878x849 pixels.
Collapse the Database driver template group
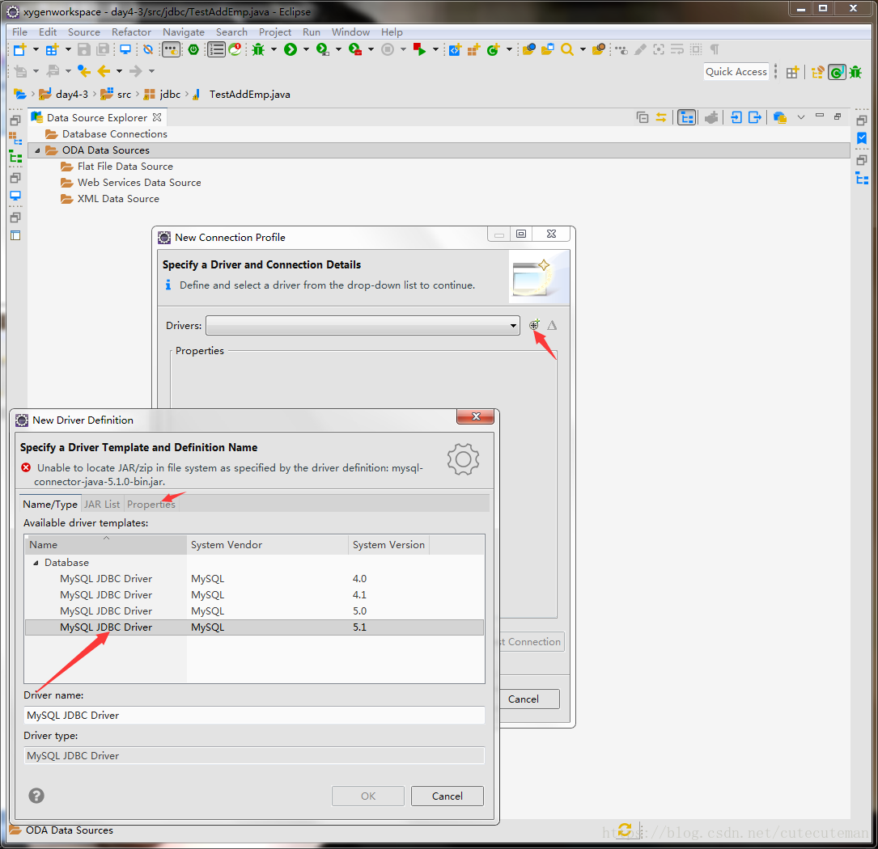[36, 563]
